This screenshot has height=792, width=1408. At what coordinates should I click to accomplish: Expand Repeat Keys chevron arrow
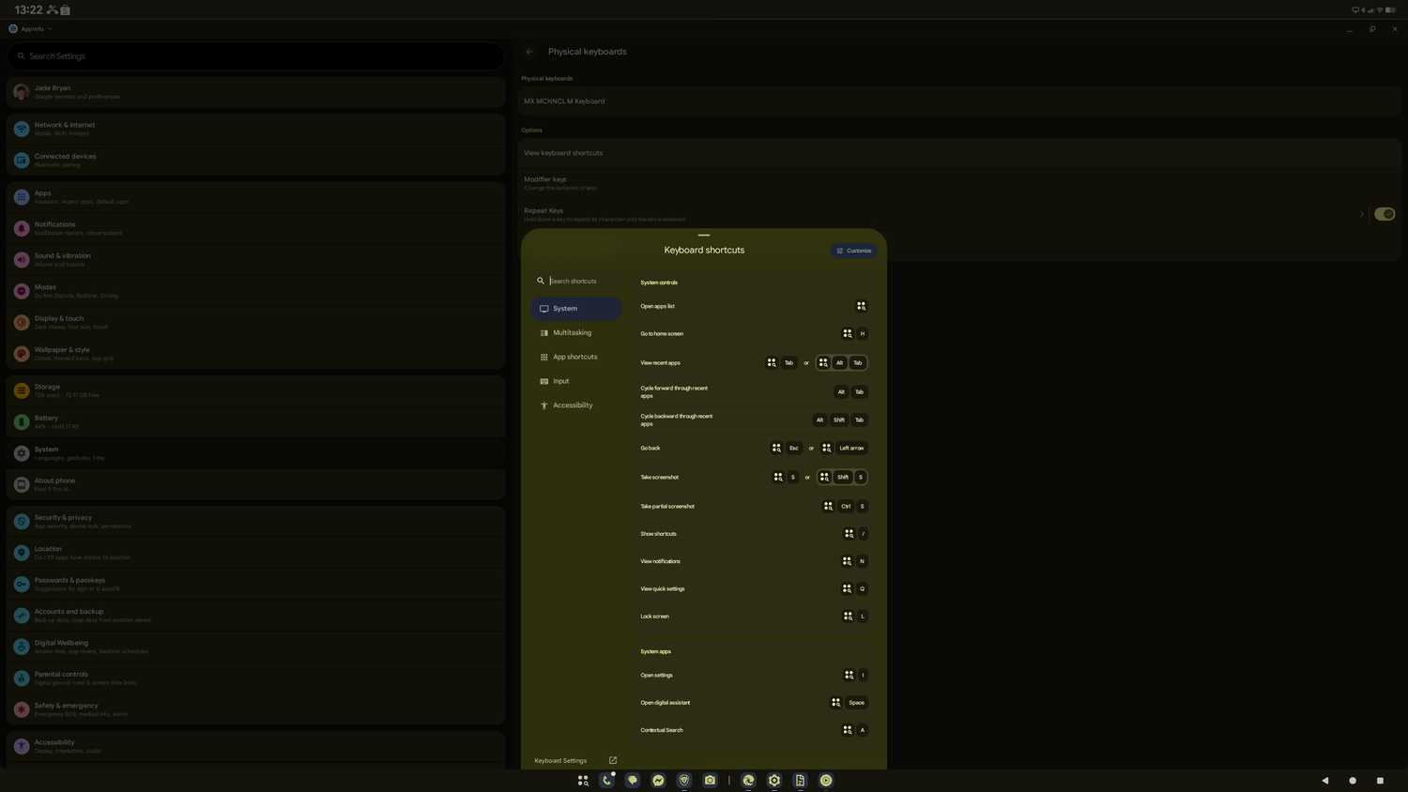1361,214
